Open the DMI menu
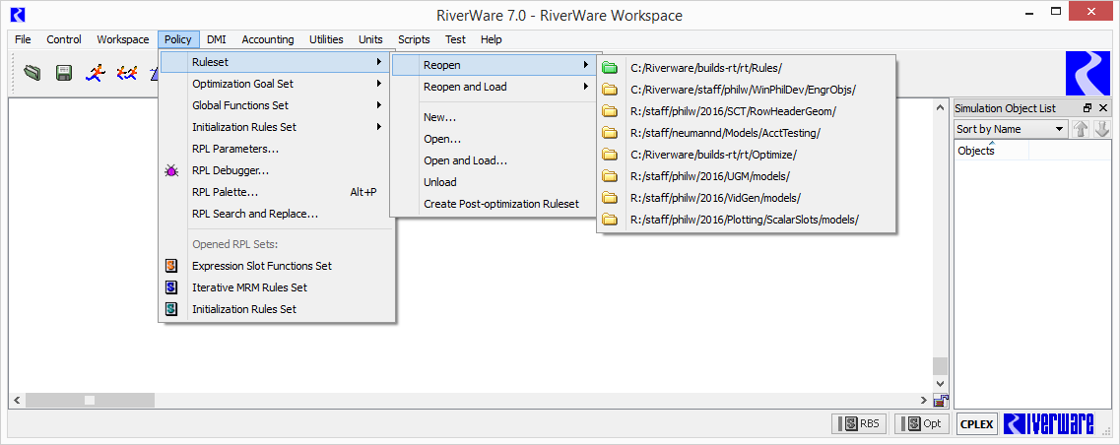Viewport: 1120px width, 445px height. coord(217,39)
